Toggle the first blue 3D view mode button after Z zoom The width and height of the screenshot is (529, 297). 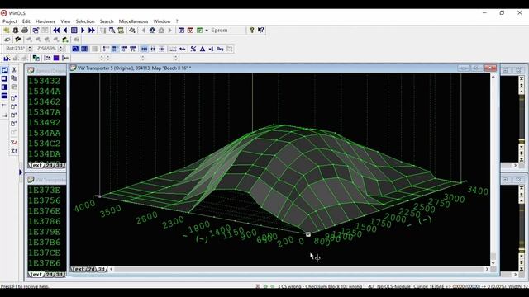pyautogui.click(x=75, y=49)
